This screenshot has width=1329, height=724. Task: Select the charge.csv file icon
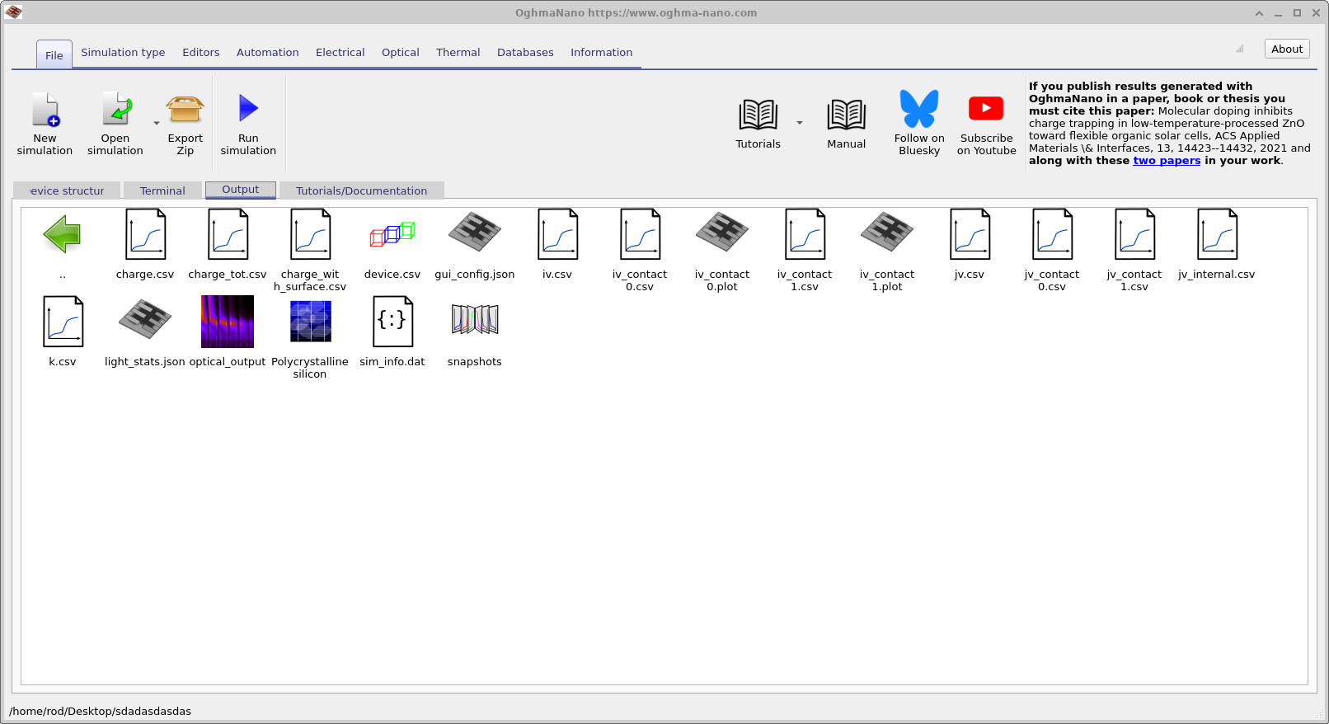coord(146,234)
